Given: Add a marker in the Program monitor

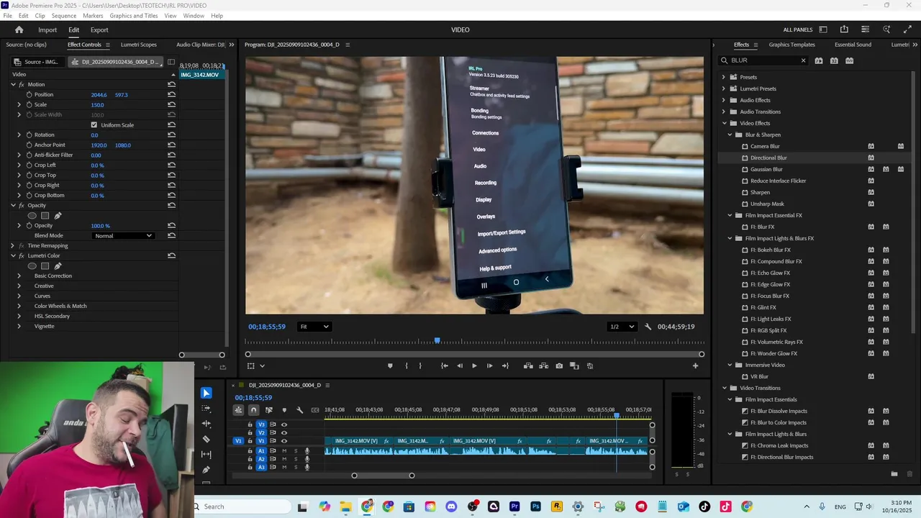Looking at the screenshot, I should 390,365.
